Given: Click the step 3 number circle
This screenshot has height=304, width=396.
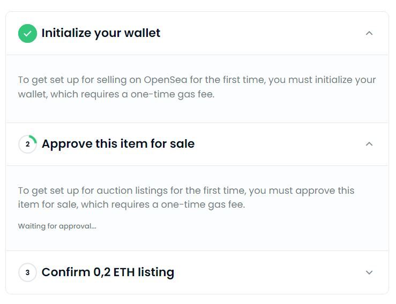Looking at the screenshot, I should click(x=27, y=272).
